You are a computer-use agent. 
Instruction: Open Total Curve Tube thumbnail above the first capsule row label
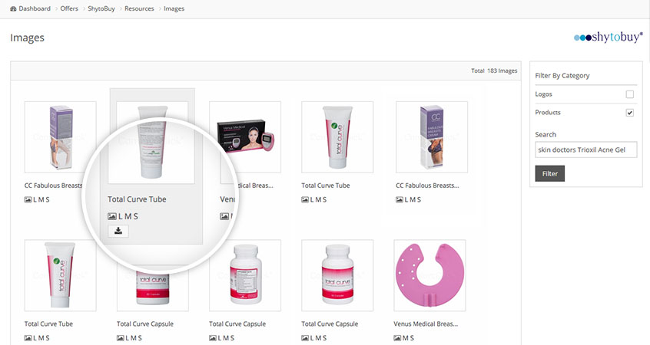click(x=61, y=275)
